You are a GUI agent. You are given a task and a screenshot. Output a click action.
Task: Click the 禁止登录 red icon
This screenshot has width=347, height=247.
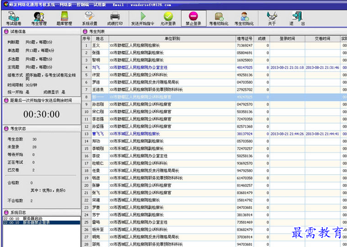coord(194,18)
